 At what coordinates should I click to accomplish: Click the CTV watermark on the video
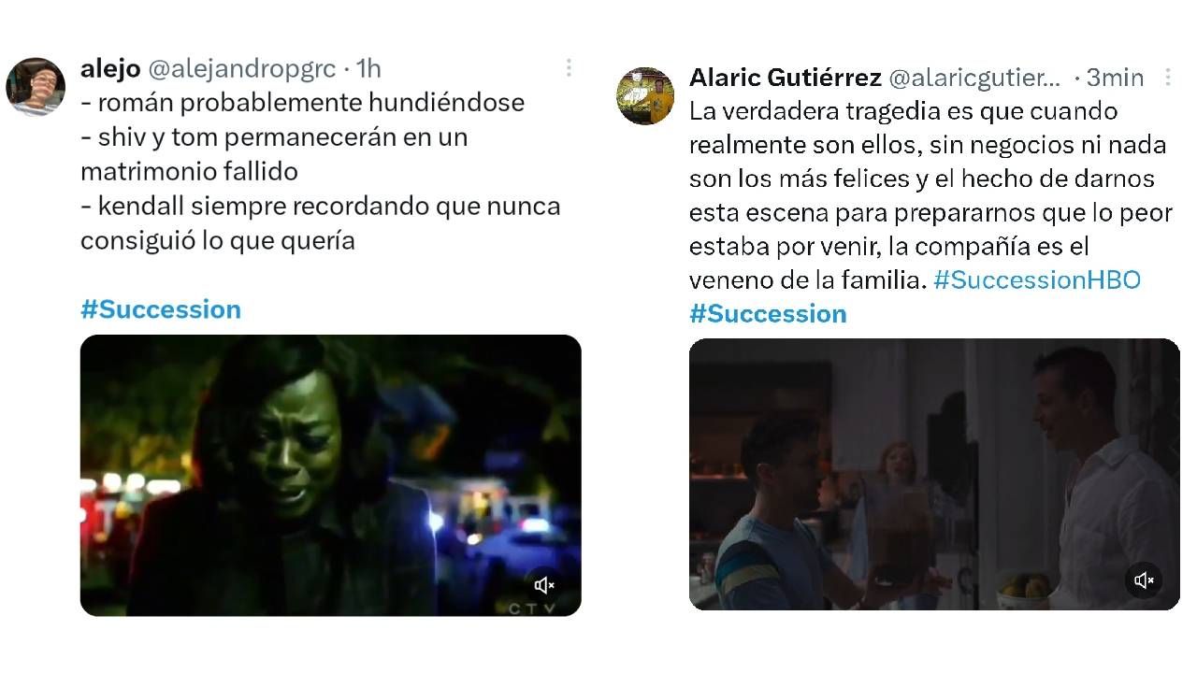[x=532, y=609]
